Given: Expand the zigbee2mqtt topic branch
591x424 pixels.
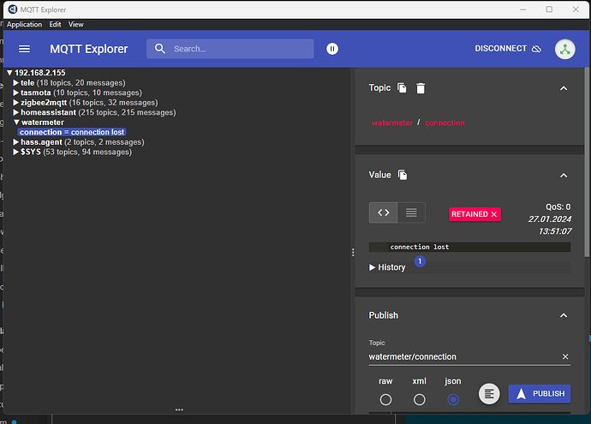Looking at the screenshot, I should 15,103.
